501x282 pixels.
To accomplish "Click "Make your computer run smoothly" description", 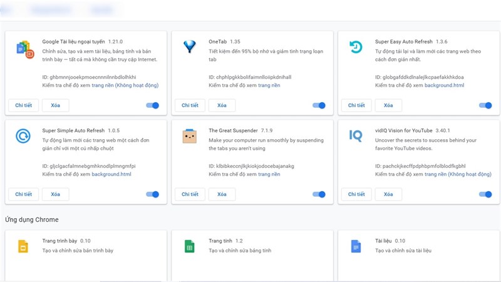I will (x=266, y=144).
